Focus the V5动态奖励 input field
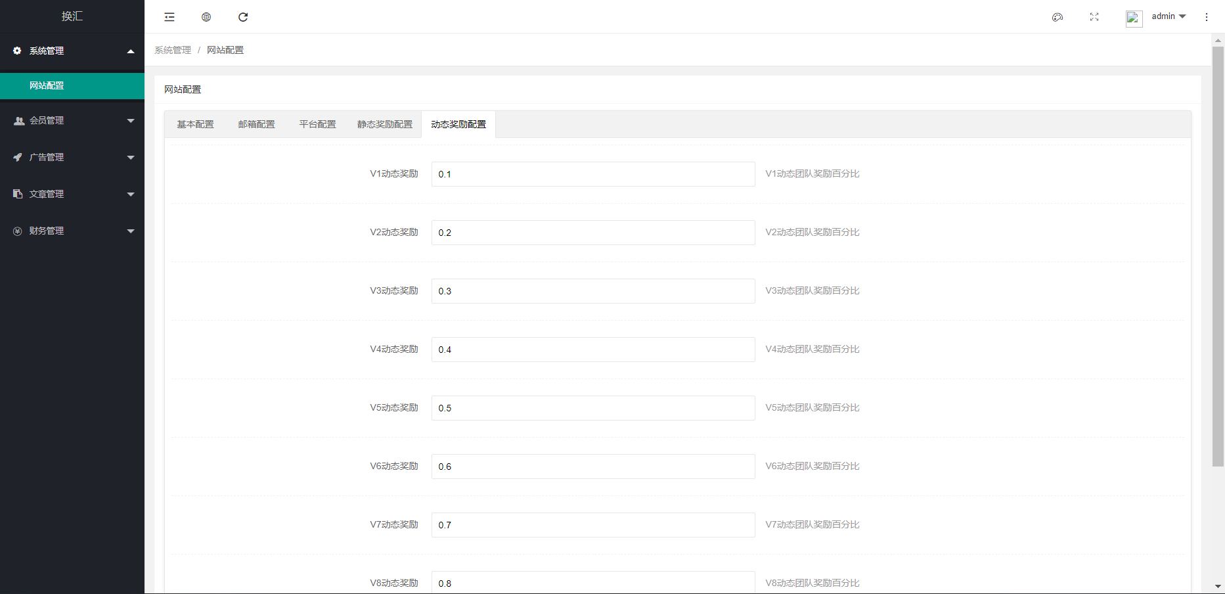1225x594 pixels. [x=593, y=408]
